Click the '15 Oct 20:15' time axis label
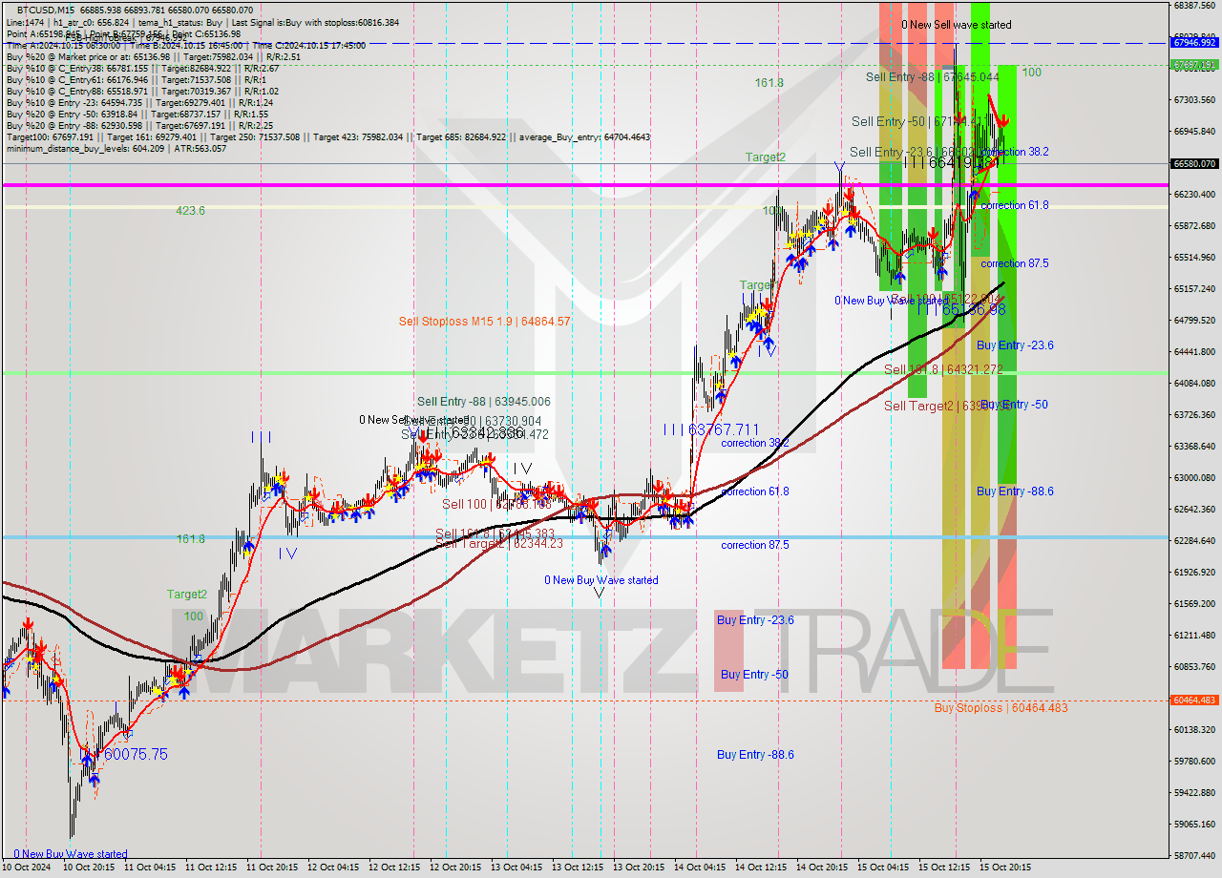Screen dimensions: 1222x878 [1005, 868]
